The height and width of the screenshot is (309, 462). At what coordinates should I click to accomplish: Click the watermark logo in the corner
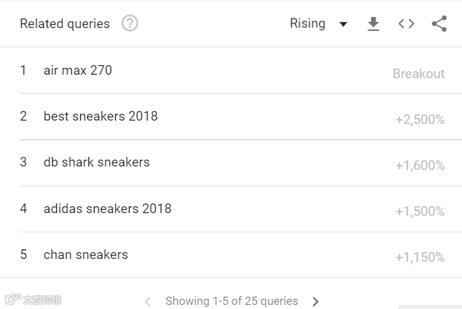pos(33,299)
